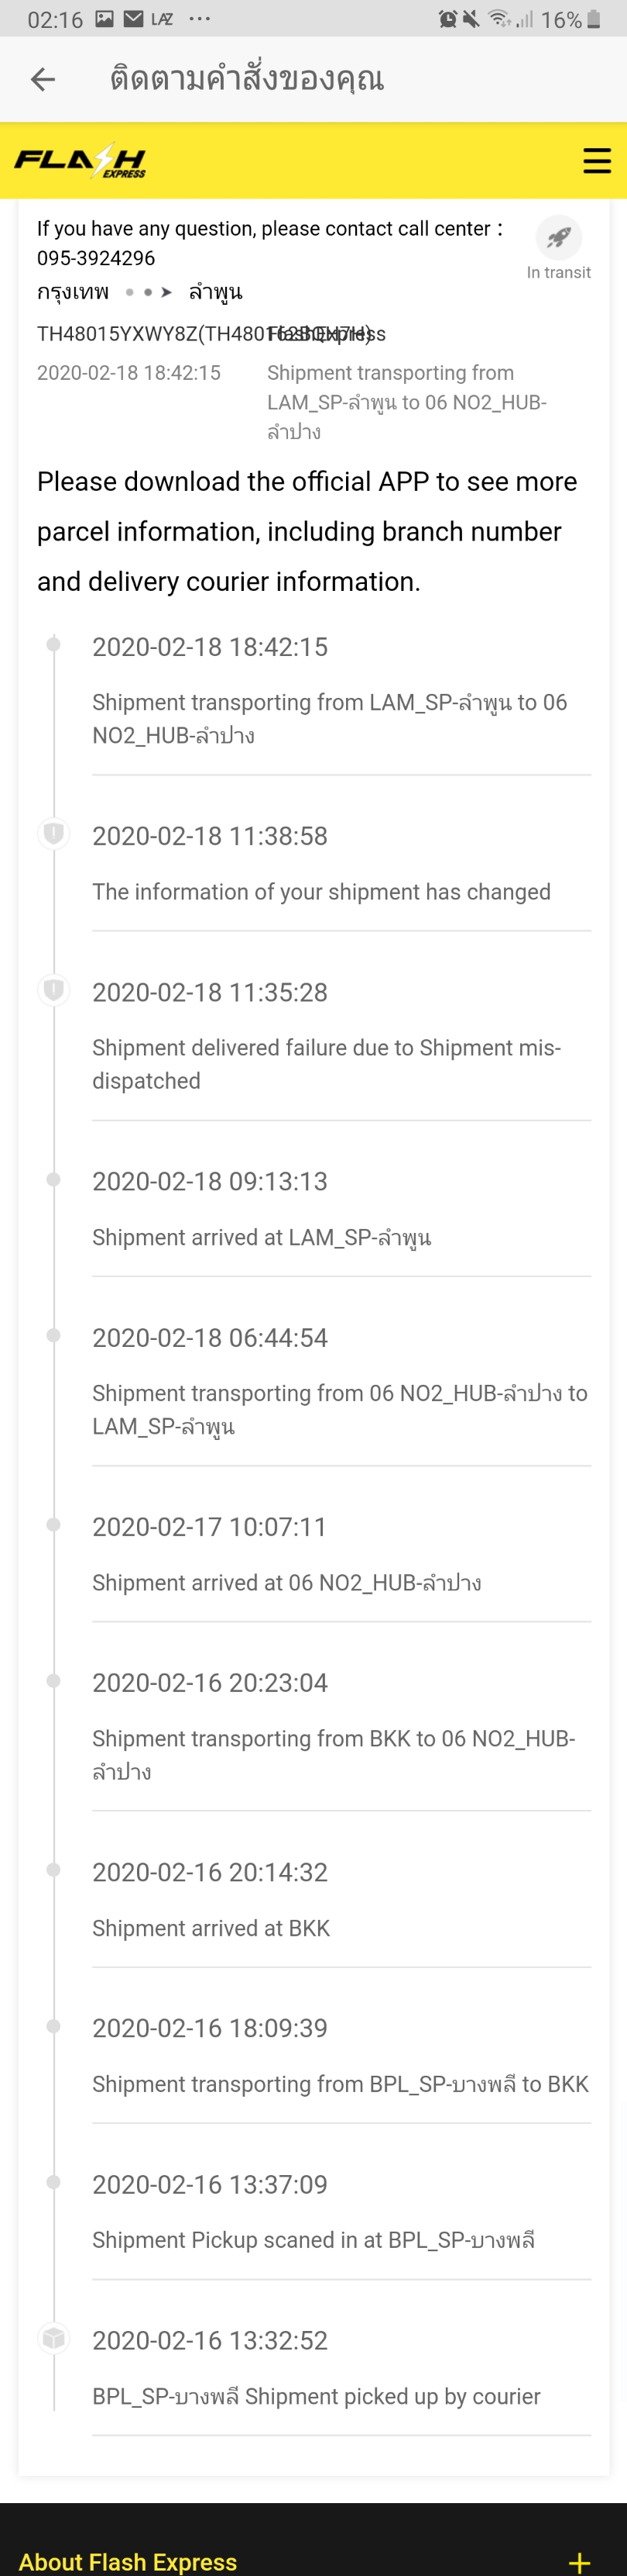Tap timeline dot for 2020-02-17 10:07:11
This screenshot has height=2576, width=627.
tap(54, 1524)
